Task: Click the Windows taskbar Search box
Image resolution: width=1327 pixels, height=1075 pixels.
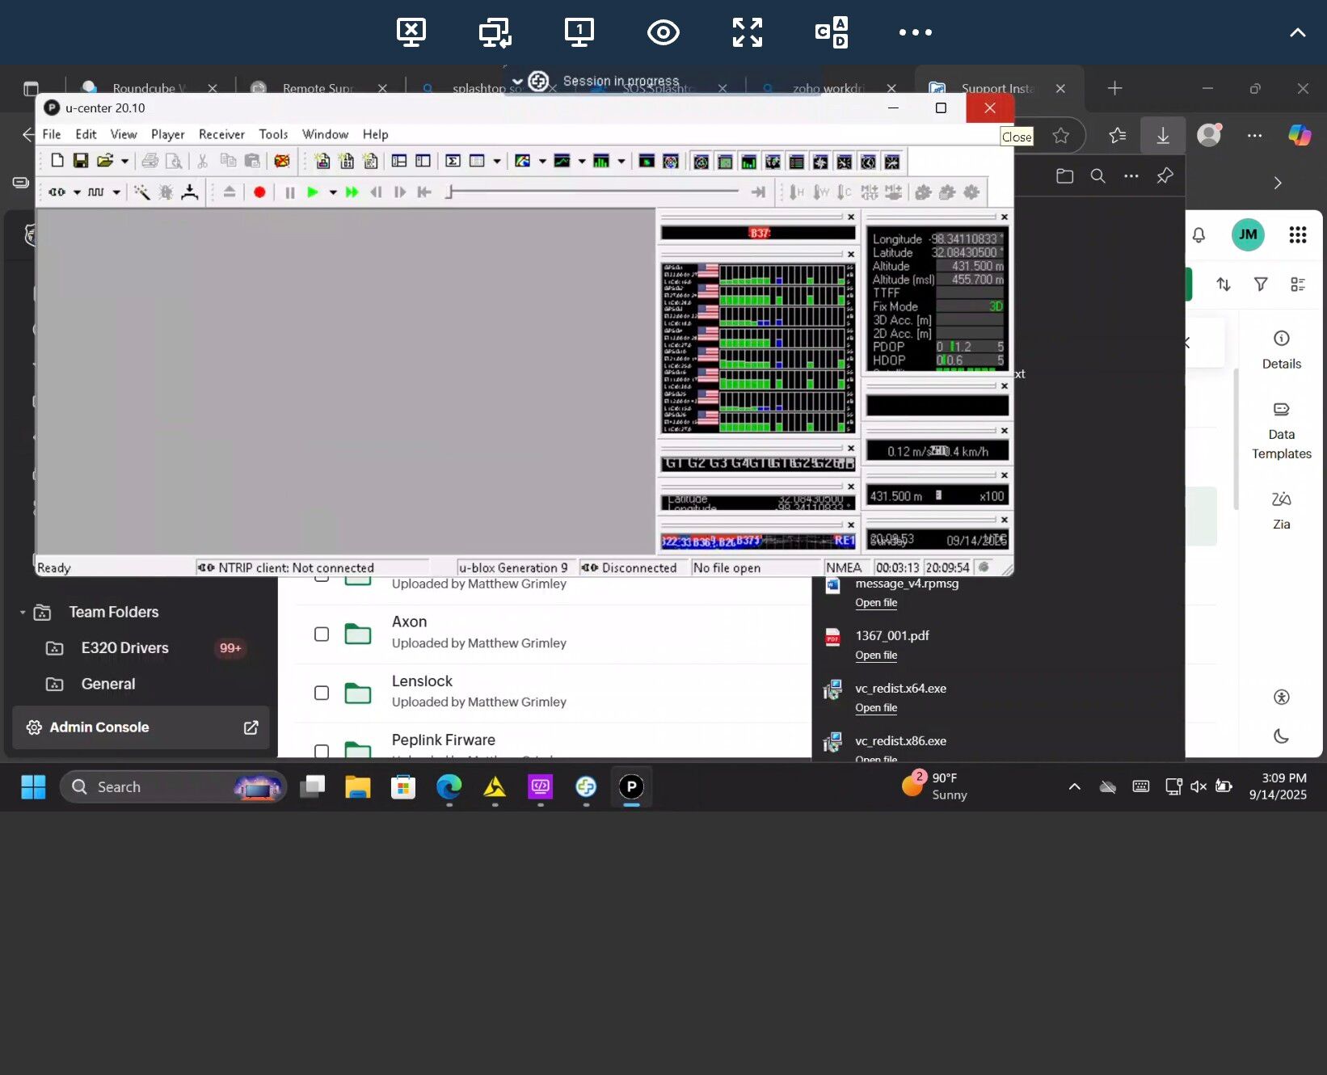Action: (173, 787)
